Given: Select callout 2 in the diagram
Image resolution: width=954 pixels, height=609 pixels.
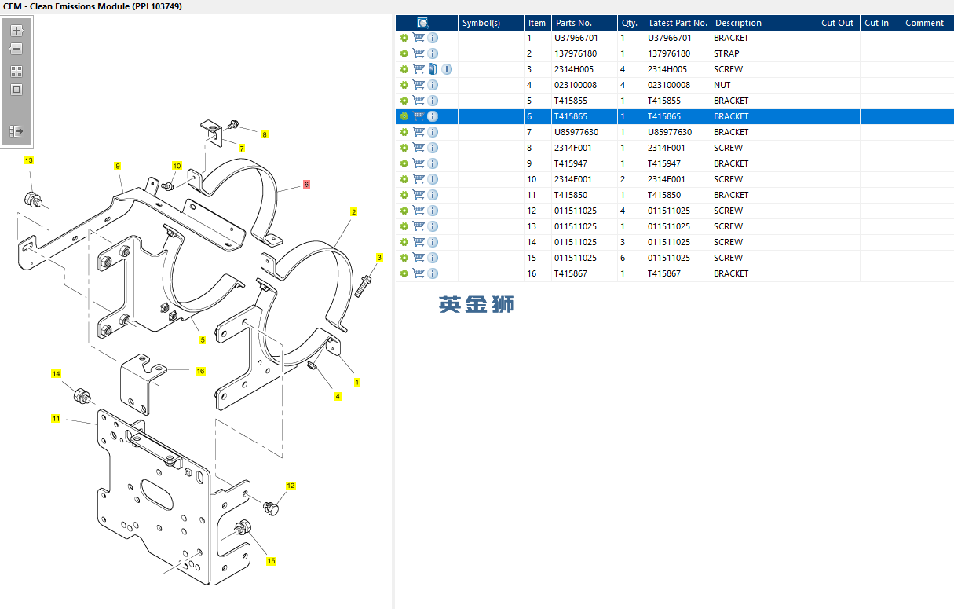Looking at the screenshot, I should click(x=353, y=212).
